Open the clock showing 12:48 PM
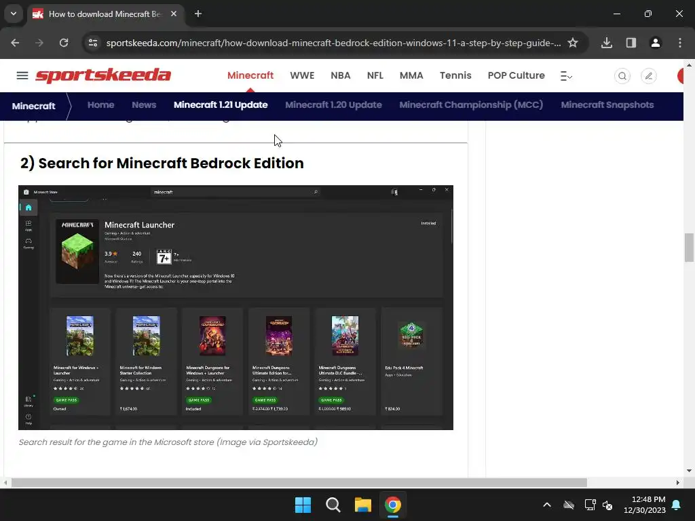This screenshot has width=695, height=521. (x=645, y=505)
